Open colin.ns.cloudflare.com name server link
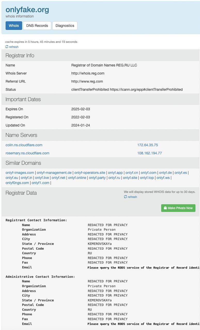 coord(24,145)
